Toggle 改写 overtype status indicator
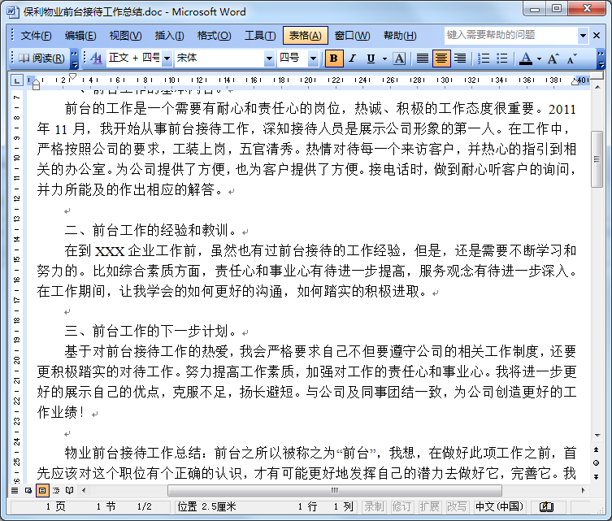 click(458, 507)
